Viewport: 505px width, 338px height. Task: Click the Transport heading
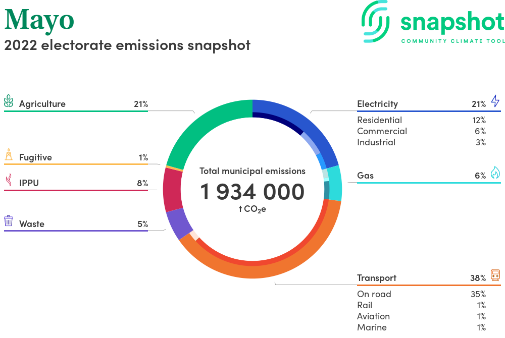pos(377,278)
